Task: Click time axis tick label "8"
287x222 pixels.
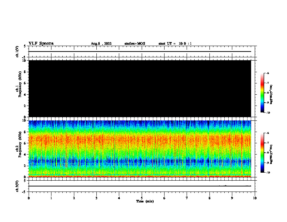Action: pyautogui.click(x=209, y=198)
